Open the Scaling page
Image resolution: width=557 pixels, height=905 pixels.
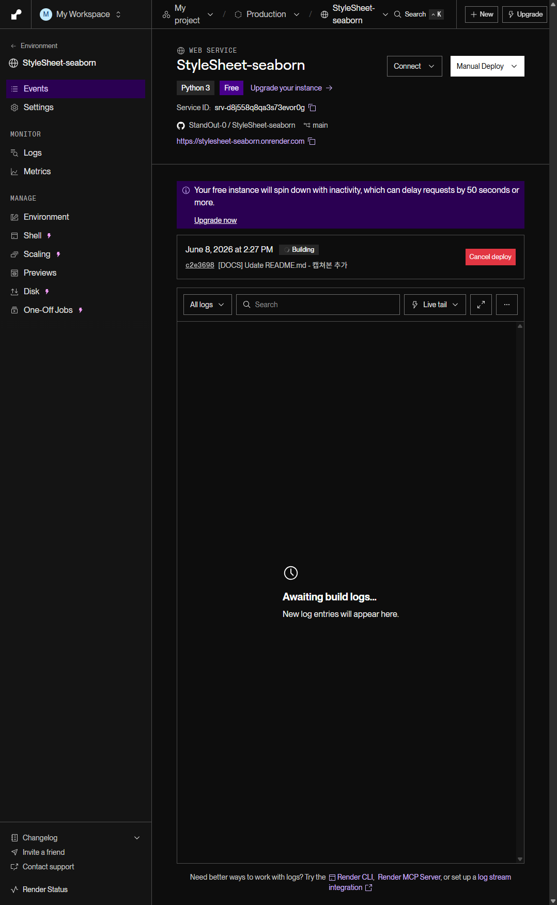tap(75, 254)
